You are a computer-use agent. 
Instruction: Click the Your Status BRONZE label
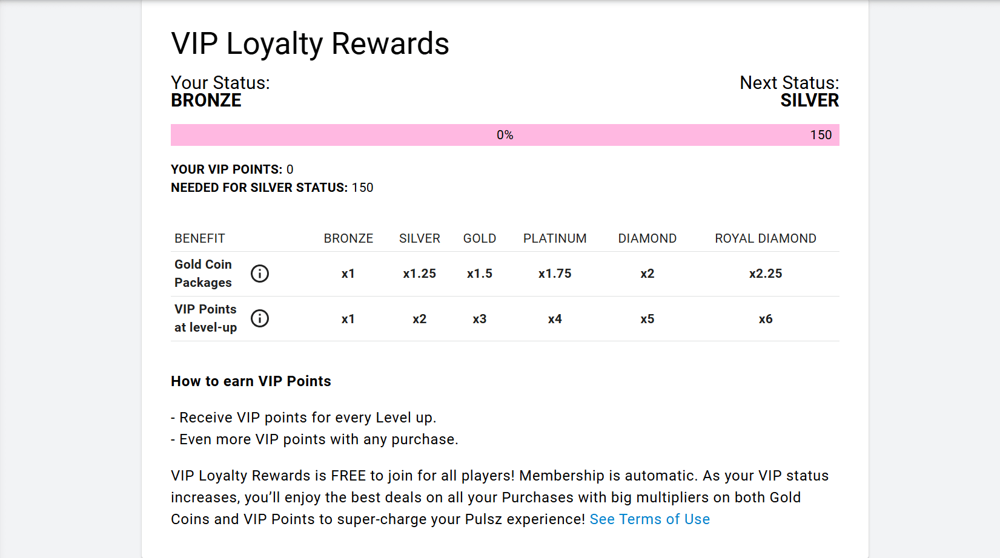[206, 100]
